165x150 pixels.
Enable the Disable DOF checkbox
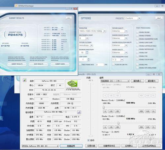coord(137,53)
